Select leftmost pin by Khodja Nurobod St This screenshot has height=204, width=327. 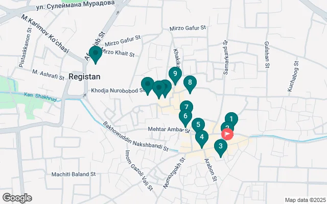[x=148, y=84]
